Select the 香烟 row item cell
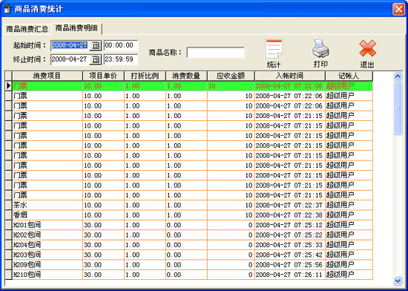Image resolution: width=408 pixels, height=291 pixels. coord(47,215)
